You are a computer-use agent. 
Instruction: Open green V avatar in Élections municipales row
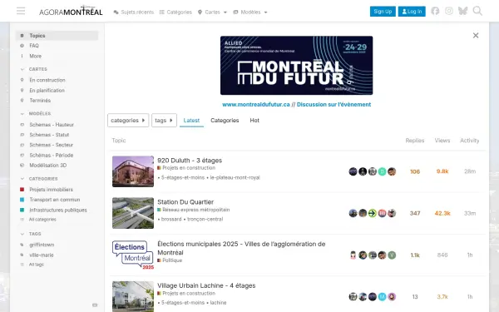[x=392, y=255]
